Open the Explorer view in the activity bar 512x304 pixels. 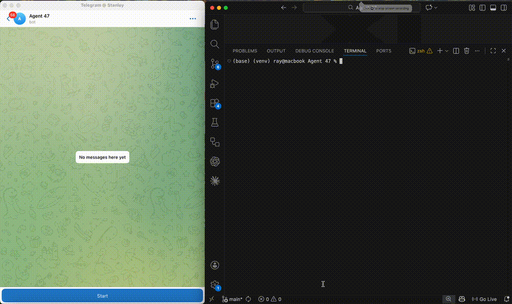click(x=215, y=25)
